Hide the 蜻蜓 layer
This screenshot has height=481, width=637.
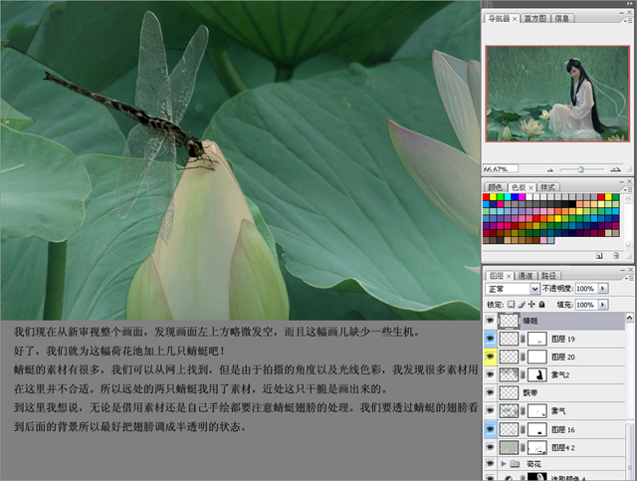[491, 321]
